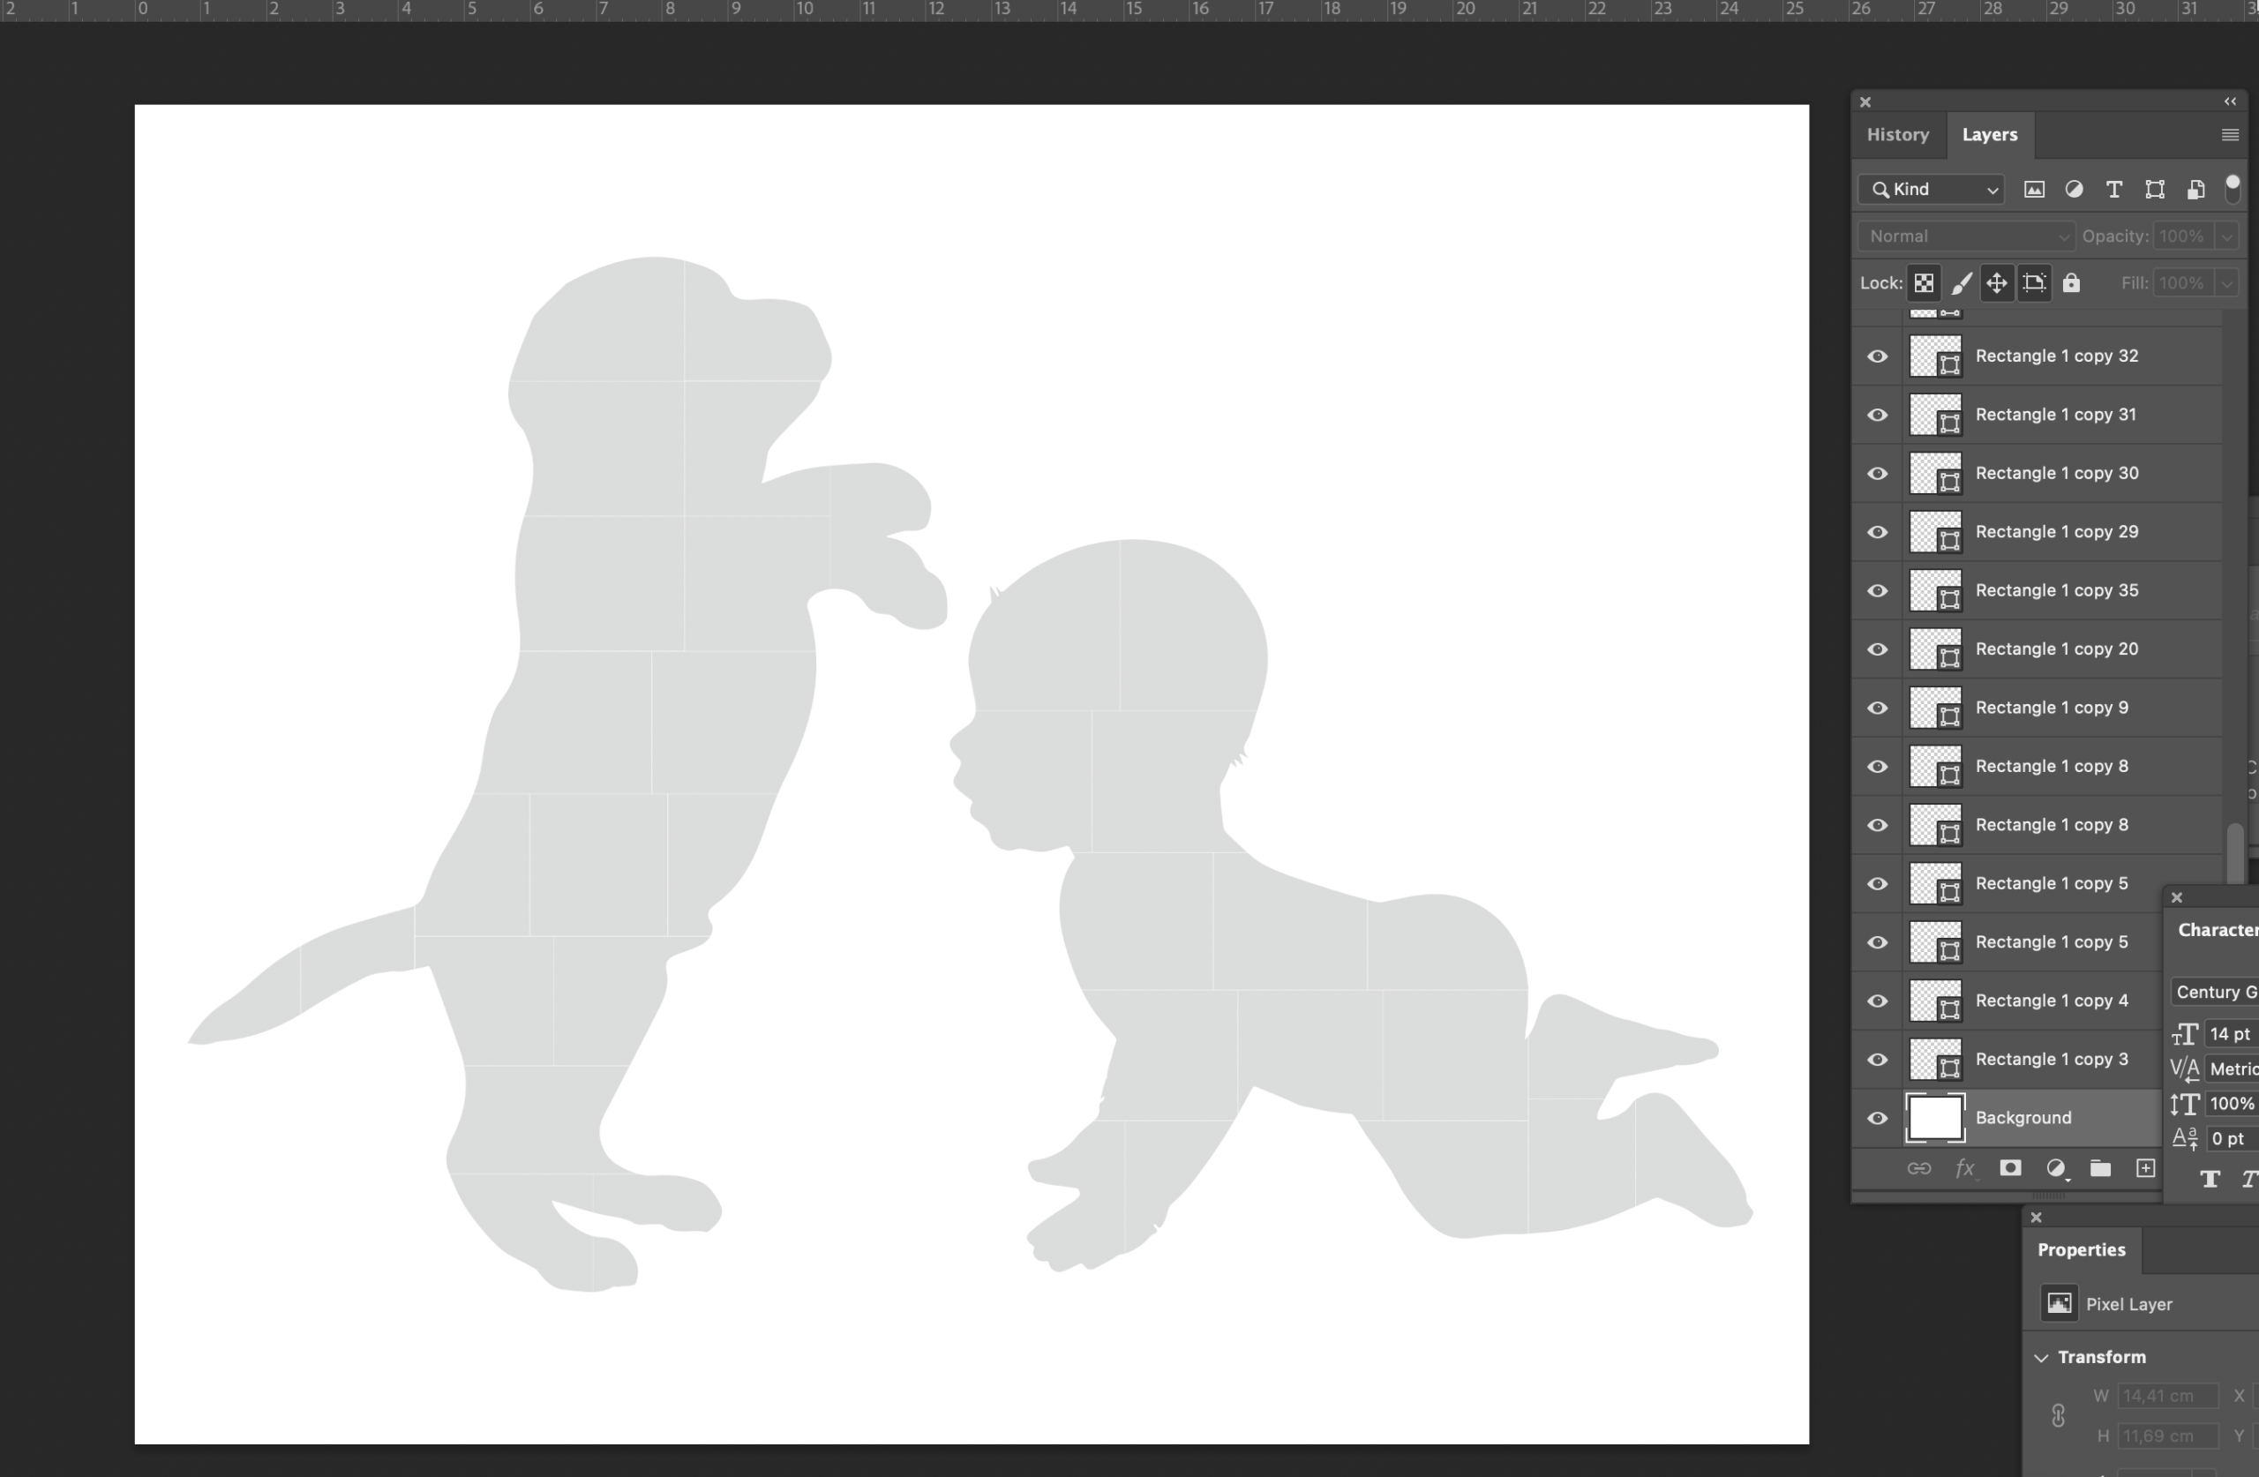
Task: Create a new layer group folder
Action: 2100,1168
